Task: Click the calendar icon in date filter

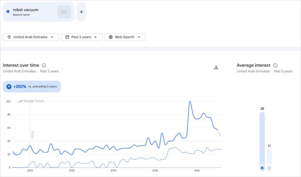Action: tap(67, 37)
